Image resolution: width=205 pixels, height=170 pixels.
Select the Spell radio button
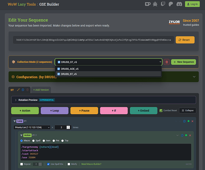click(x=33, y=141)
